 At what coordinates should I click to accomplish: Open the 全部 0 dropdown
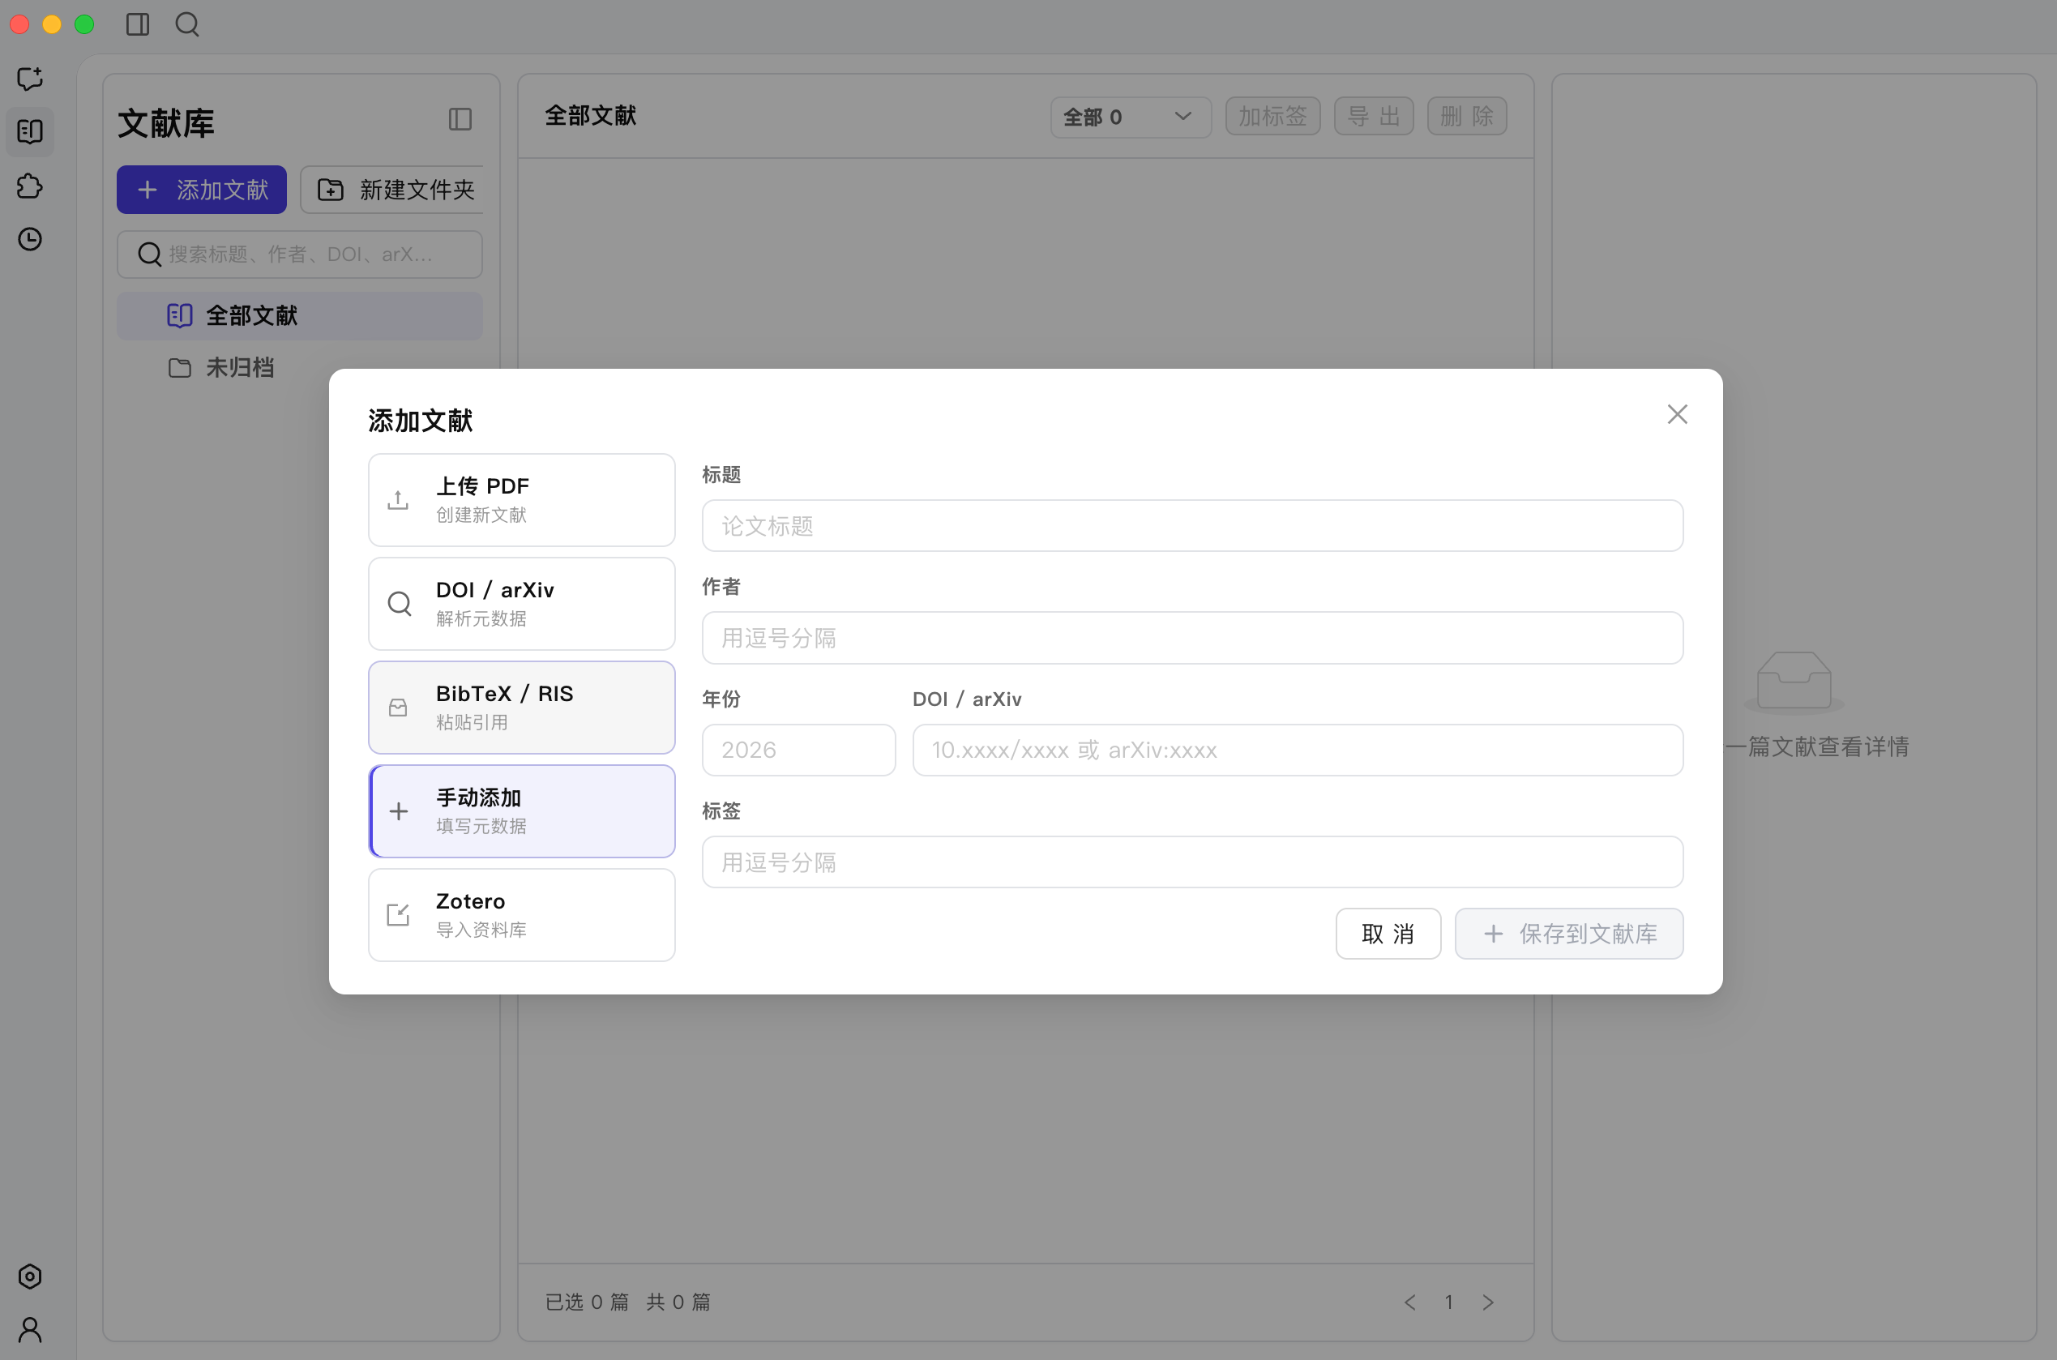click(1131, 116)
